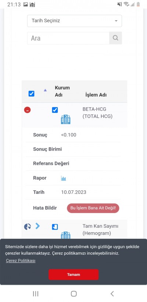Tap the Android home button
Screen dimensions: 147x302
[x=73, y=294]
